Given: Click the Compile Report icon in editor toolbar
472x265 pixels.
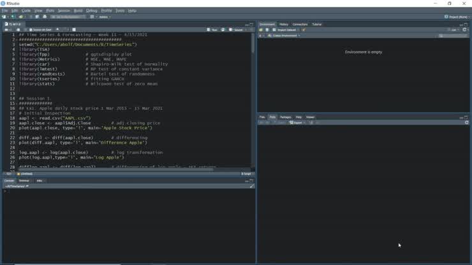Looking at the screenshot, I should tap(74, 30).
